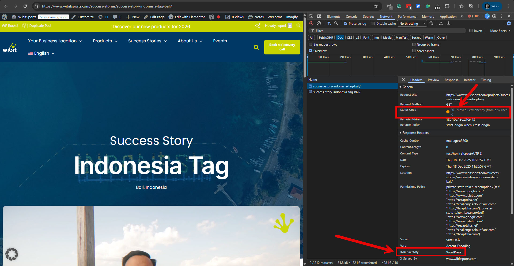Click the website search magnifier icon

(256, 47)
